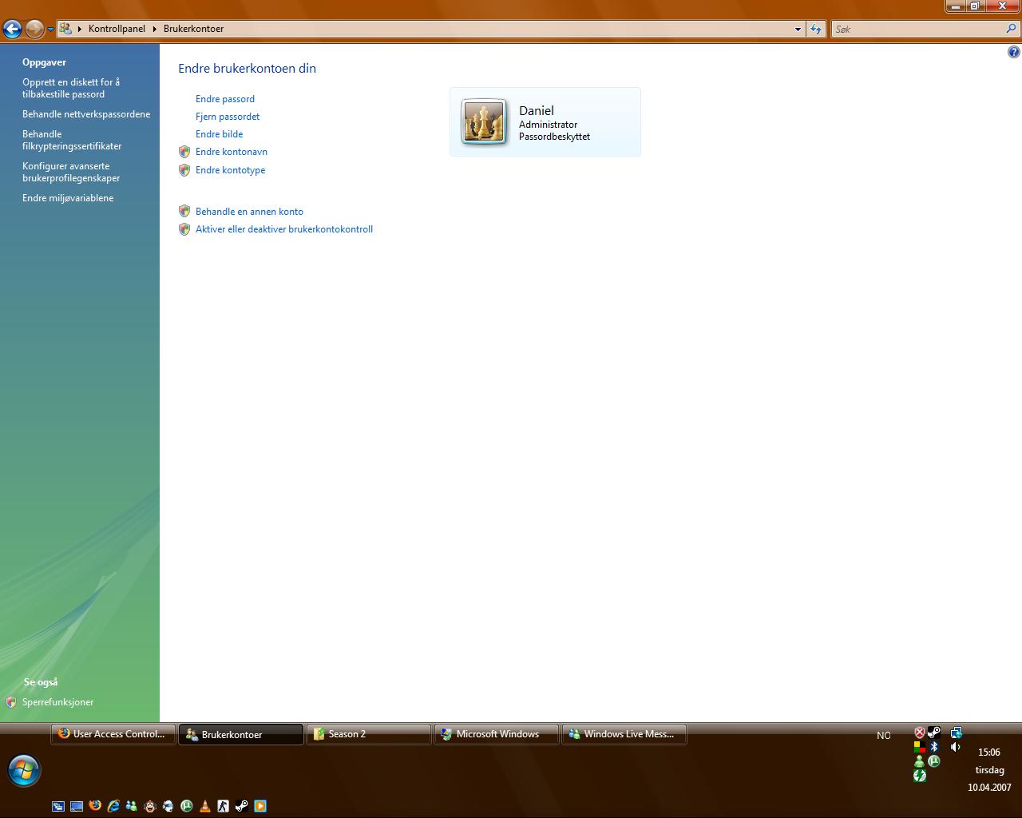1022x818 pixels.
Task: Click the Forward navigation arrow
Action: pyautogui.click(x=34, y=30)
